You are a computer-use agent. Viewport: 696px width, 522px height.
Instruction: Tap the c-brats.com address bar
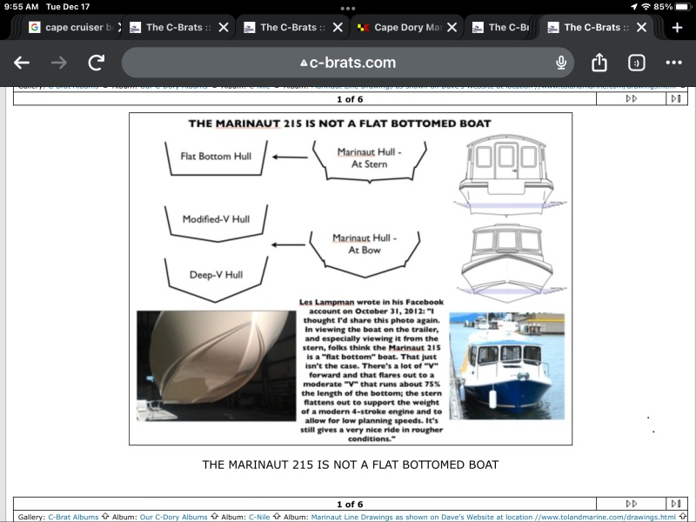click(x=348, y=63)
